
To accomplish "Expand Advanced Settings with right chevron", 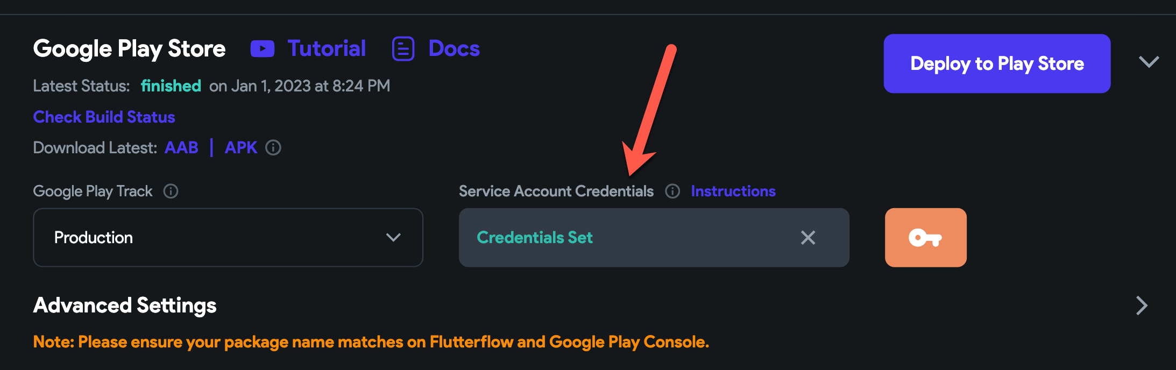I will tap(1142, 305).
